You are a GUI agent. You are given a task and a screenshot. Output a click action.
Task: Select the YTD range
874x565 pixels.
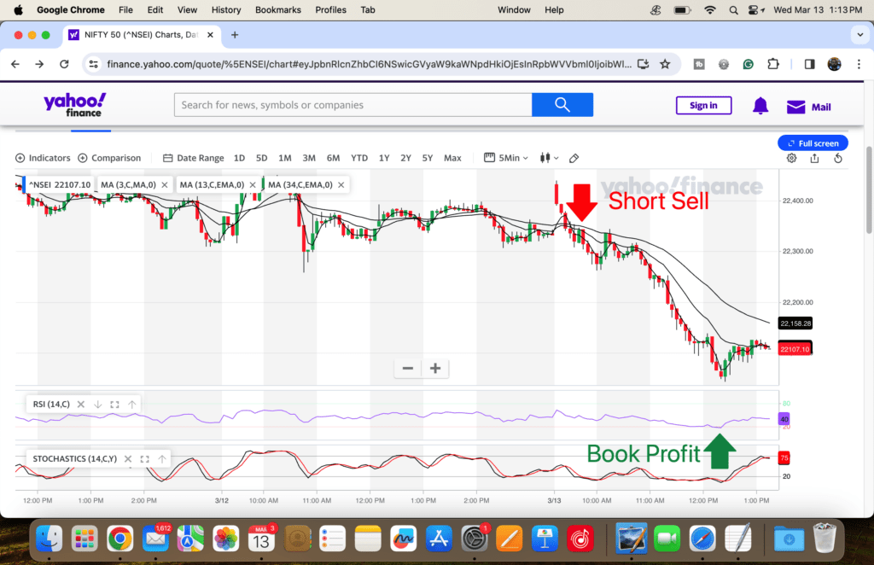tap(359, 158)
